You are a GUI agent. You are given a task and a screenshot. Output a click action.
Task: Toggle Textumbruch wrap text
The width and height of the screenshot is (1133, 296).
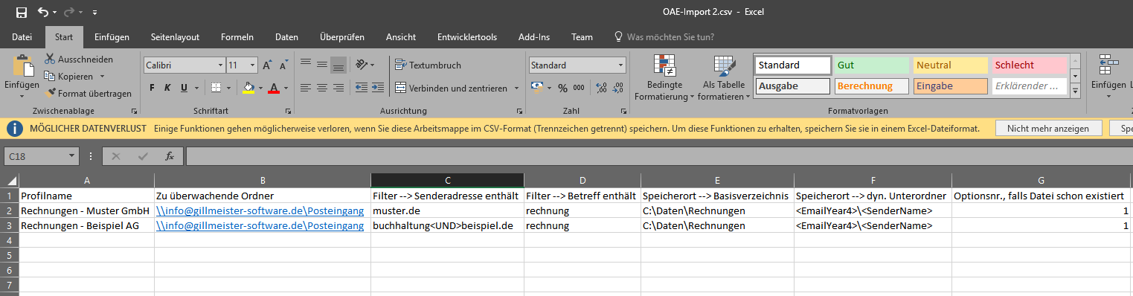[x=428, y=65]
